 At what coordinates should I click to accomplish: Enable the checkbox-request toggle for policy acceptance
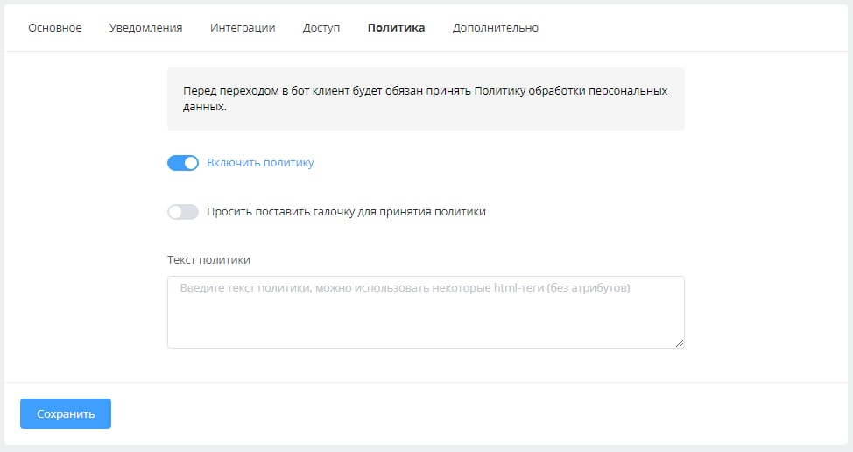point(183,212)
